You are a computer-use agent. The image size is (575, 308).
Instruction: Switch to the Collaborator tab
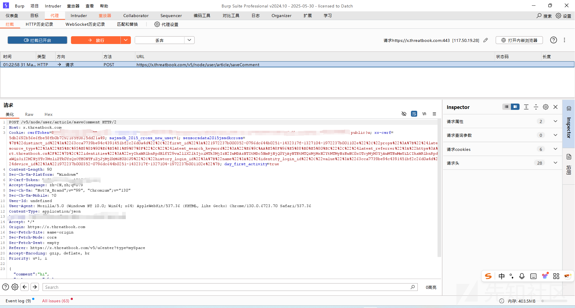(136, 16)
